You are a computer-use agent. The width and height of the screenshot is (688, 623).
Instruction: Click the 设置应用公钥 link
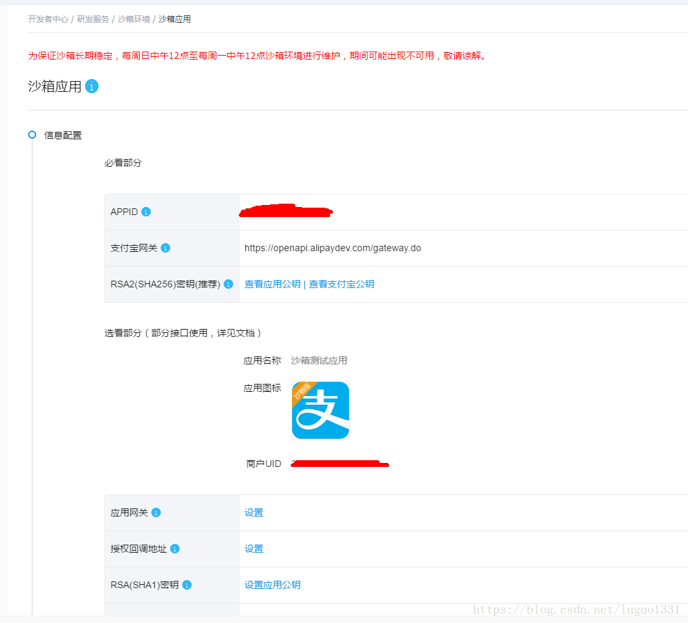click(x=273, y=585)
